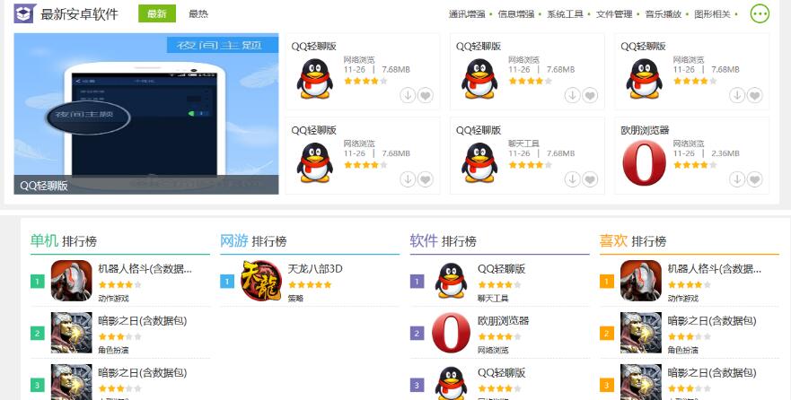Click 网络浏览 label under 欧朋浏览器 in 软件排行榜
This screenshot has height=400, width=791.
click(494, 350)
